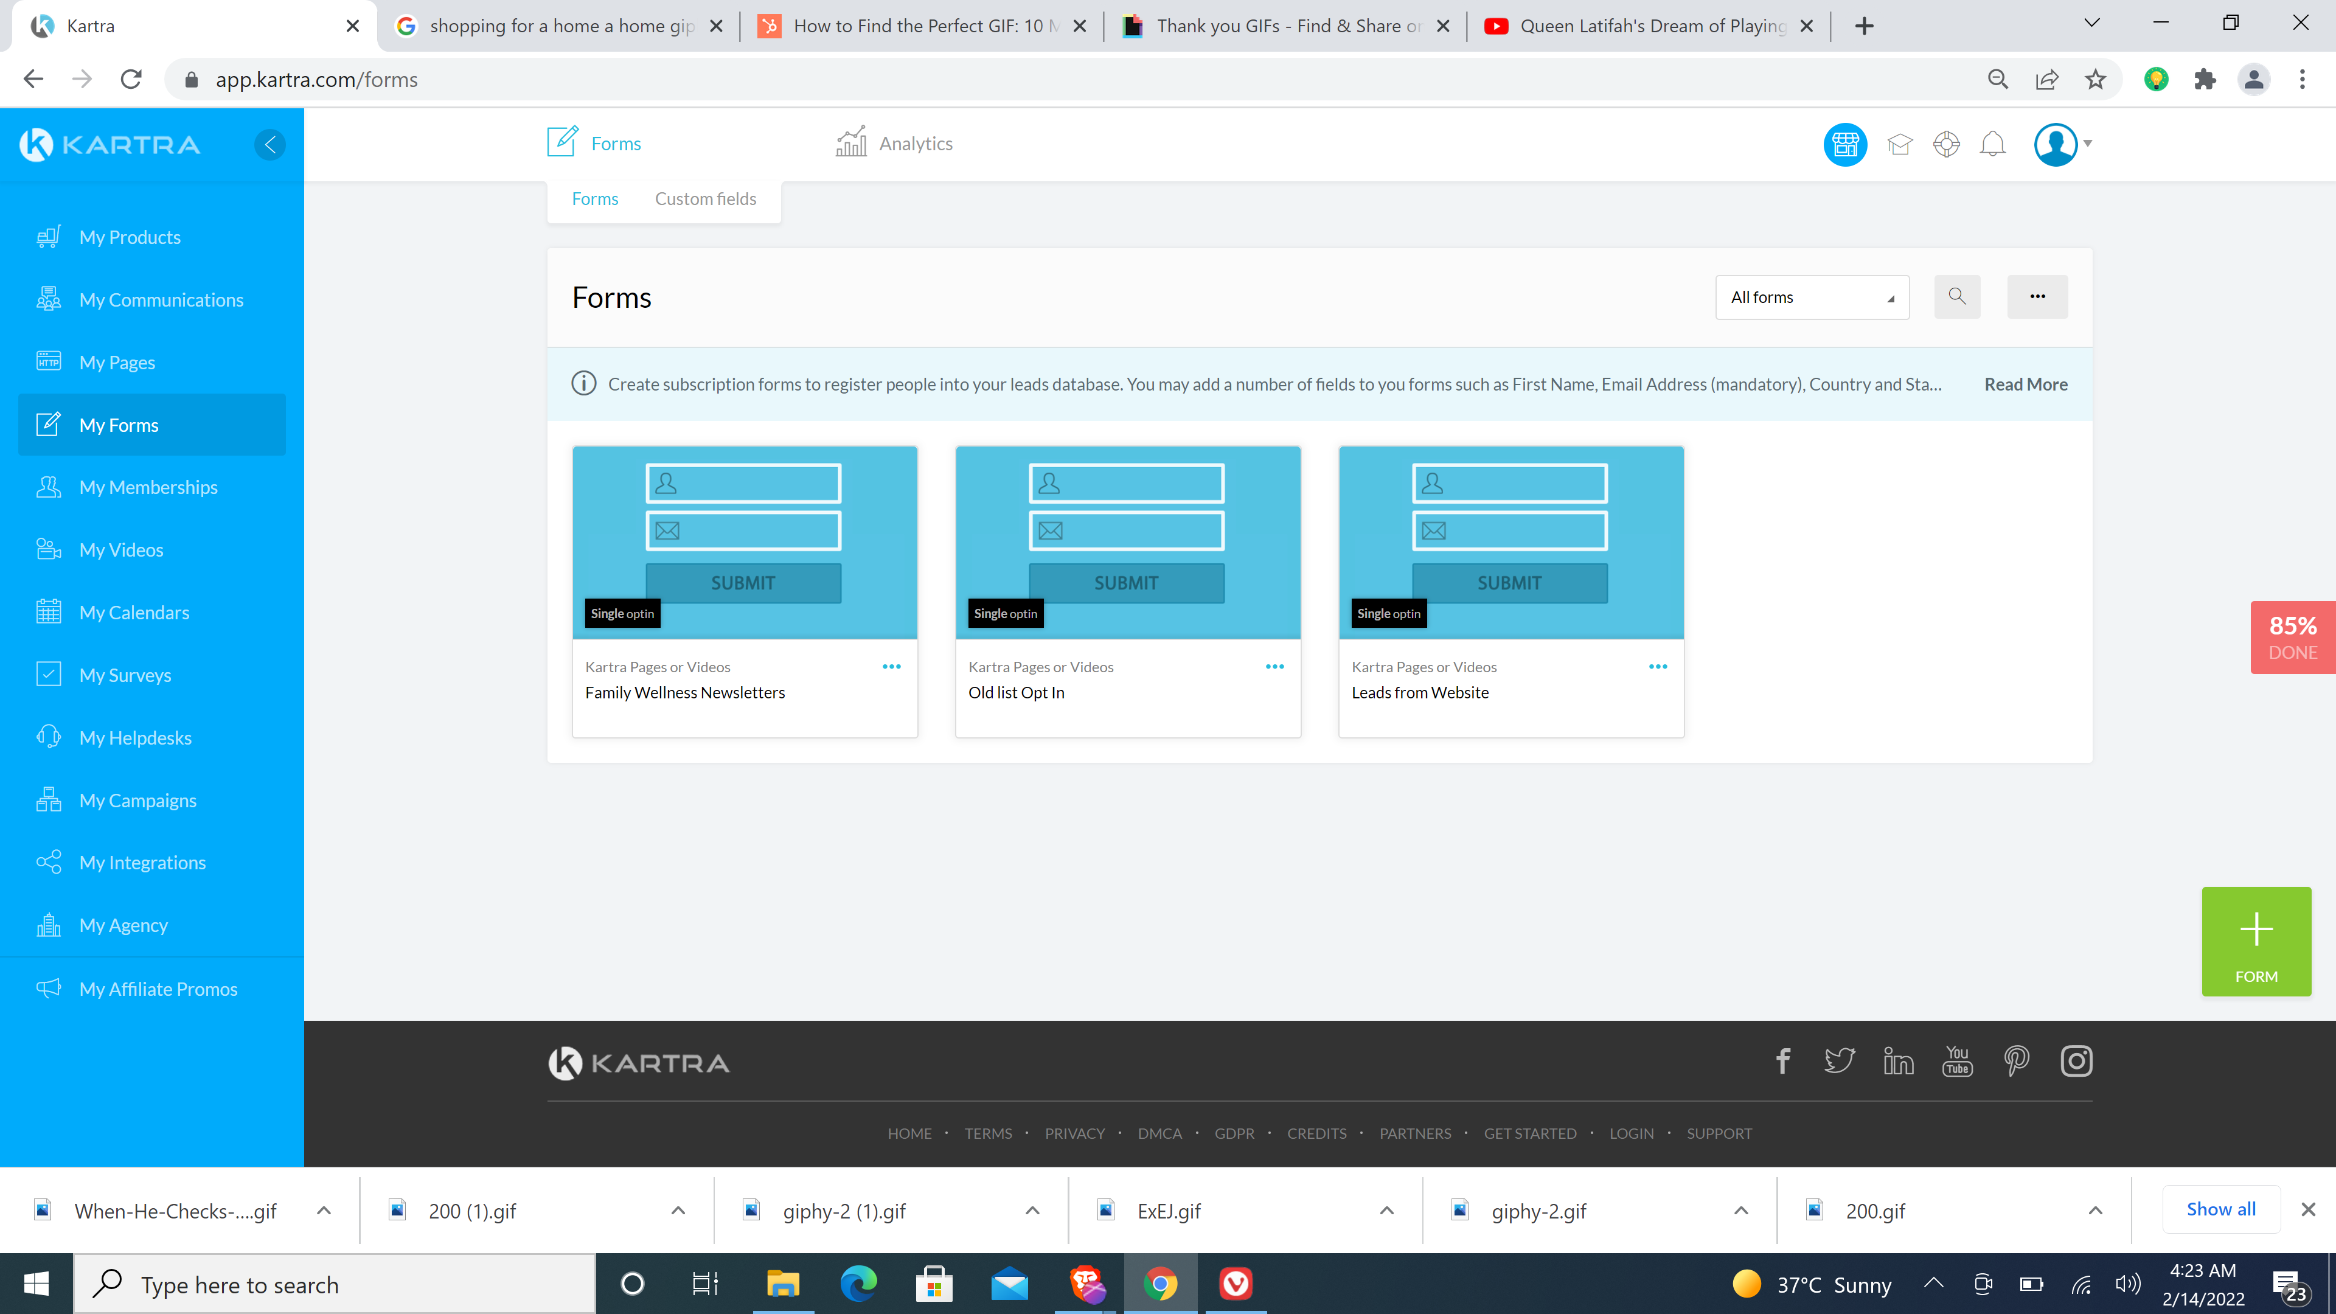Expand options for Leads from Website form

pyautogui.click(x=1657, y=666)
